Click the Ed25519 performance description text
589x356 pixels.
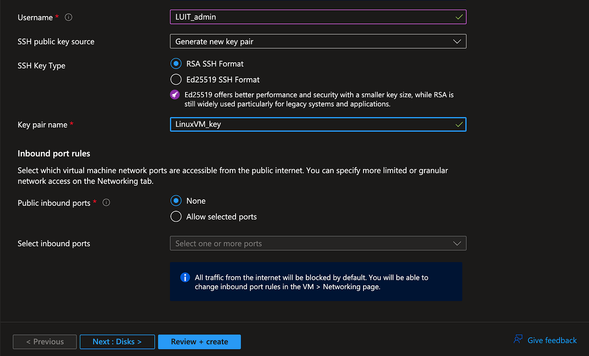pyautogui.click(x=319, y=99)
